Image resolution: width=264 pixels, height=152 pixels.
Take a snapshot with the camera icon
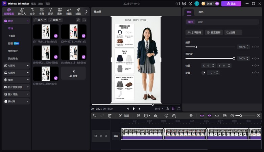(167, 109)
